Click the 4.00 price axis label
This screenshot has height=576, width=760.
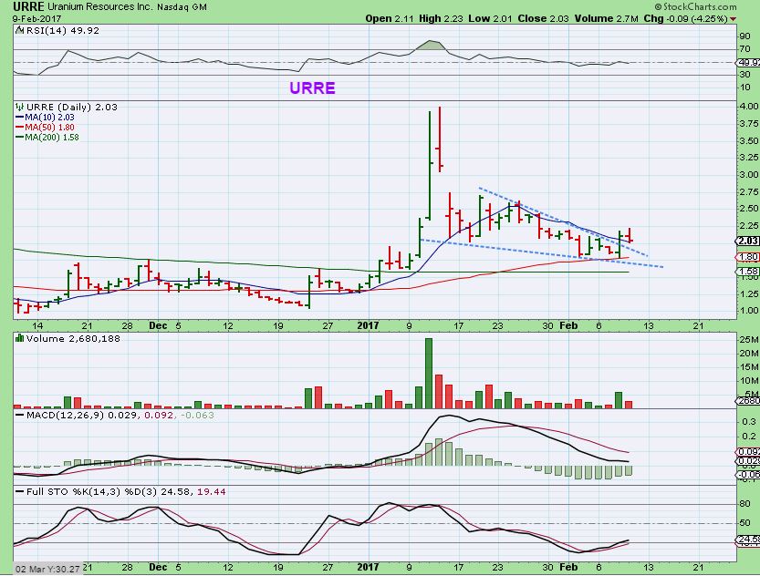pyautogui.click(x=749, y=106)
